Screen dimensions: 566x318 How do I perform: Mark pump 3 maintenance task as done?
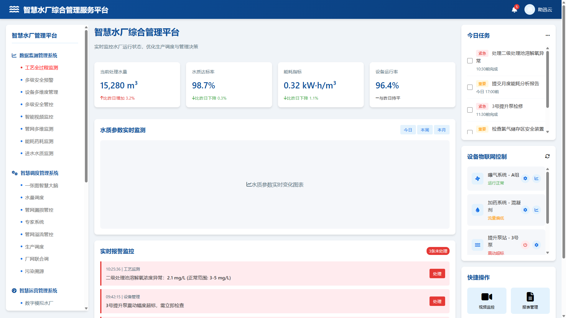pos(470,110)
